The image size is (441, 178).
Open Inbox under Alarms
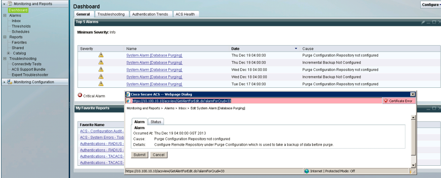pos(16,21)
